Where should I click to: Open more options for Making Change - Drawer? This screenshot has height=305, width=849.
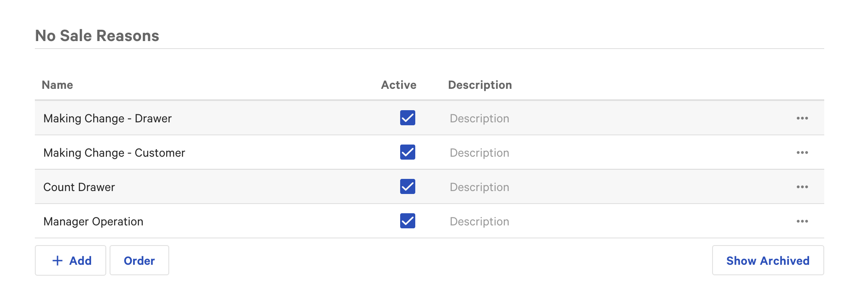(802, 118)
